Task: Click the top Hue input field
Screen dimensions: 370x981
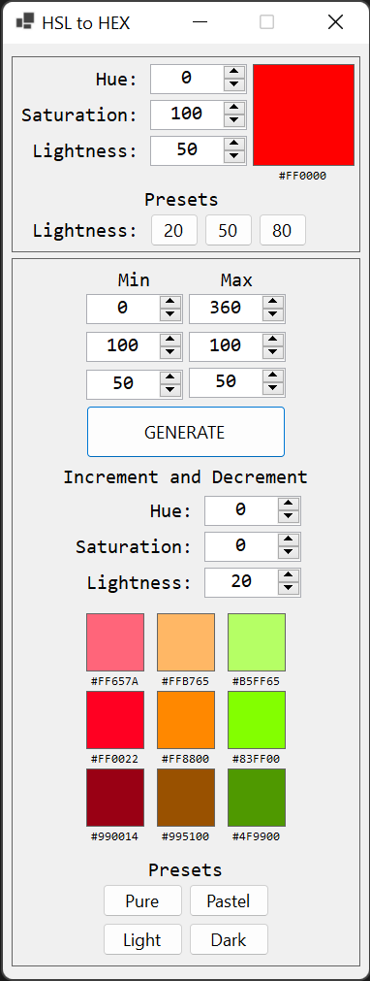Action: coord(187,79)
